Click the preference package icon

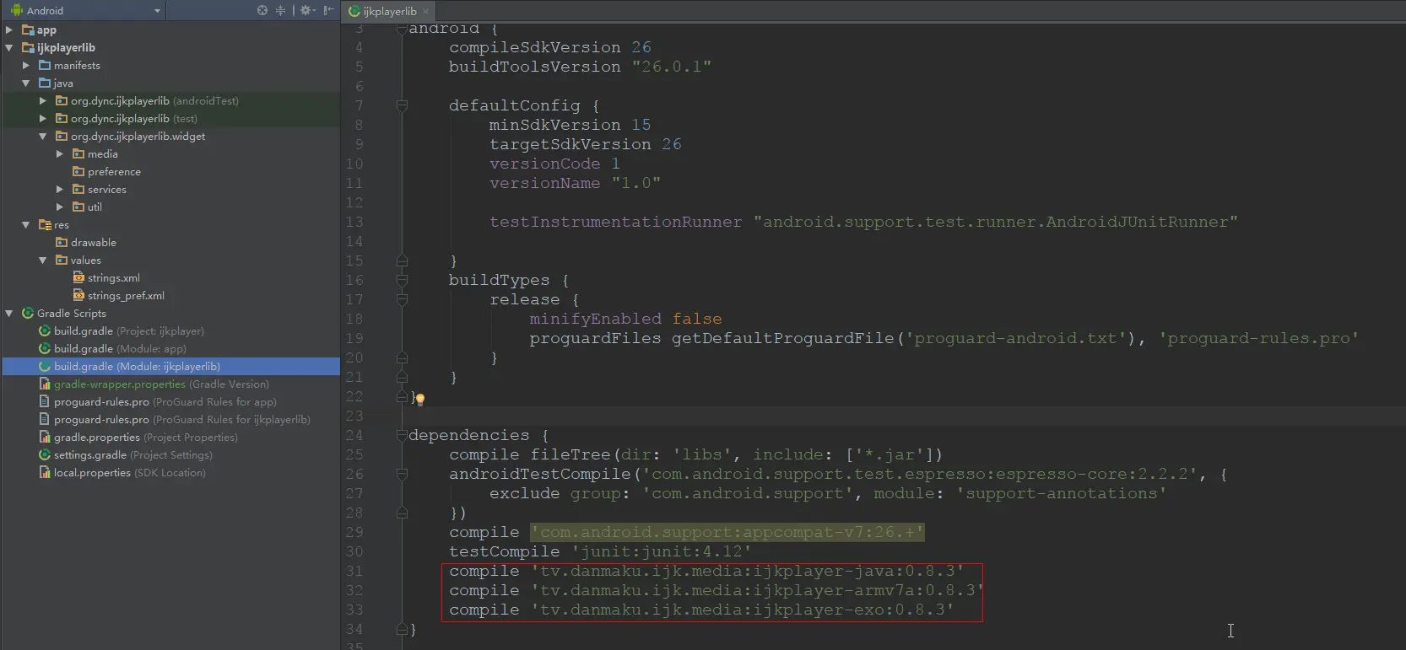(x=78, y=171)
